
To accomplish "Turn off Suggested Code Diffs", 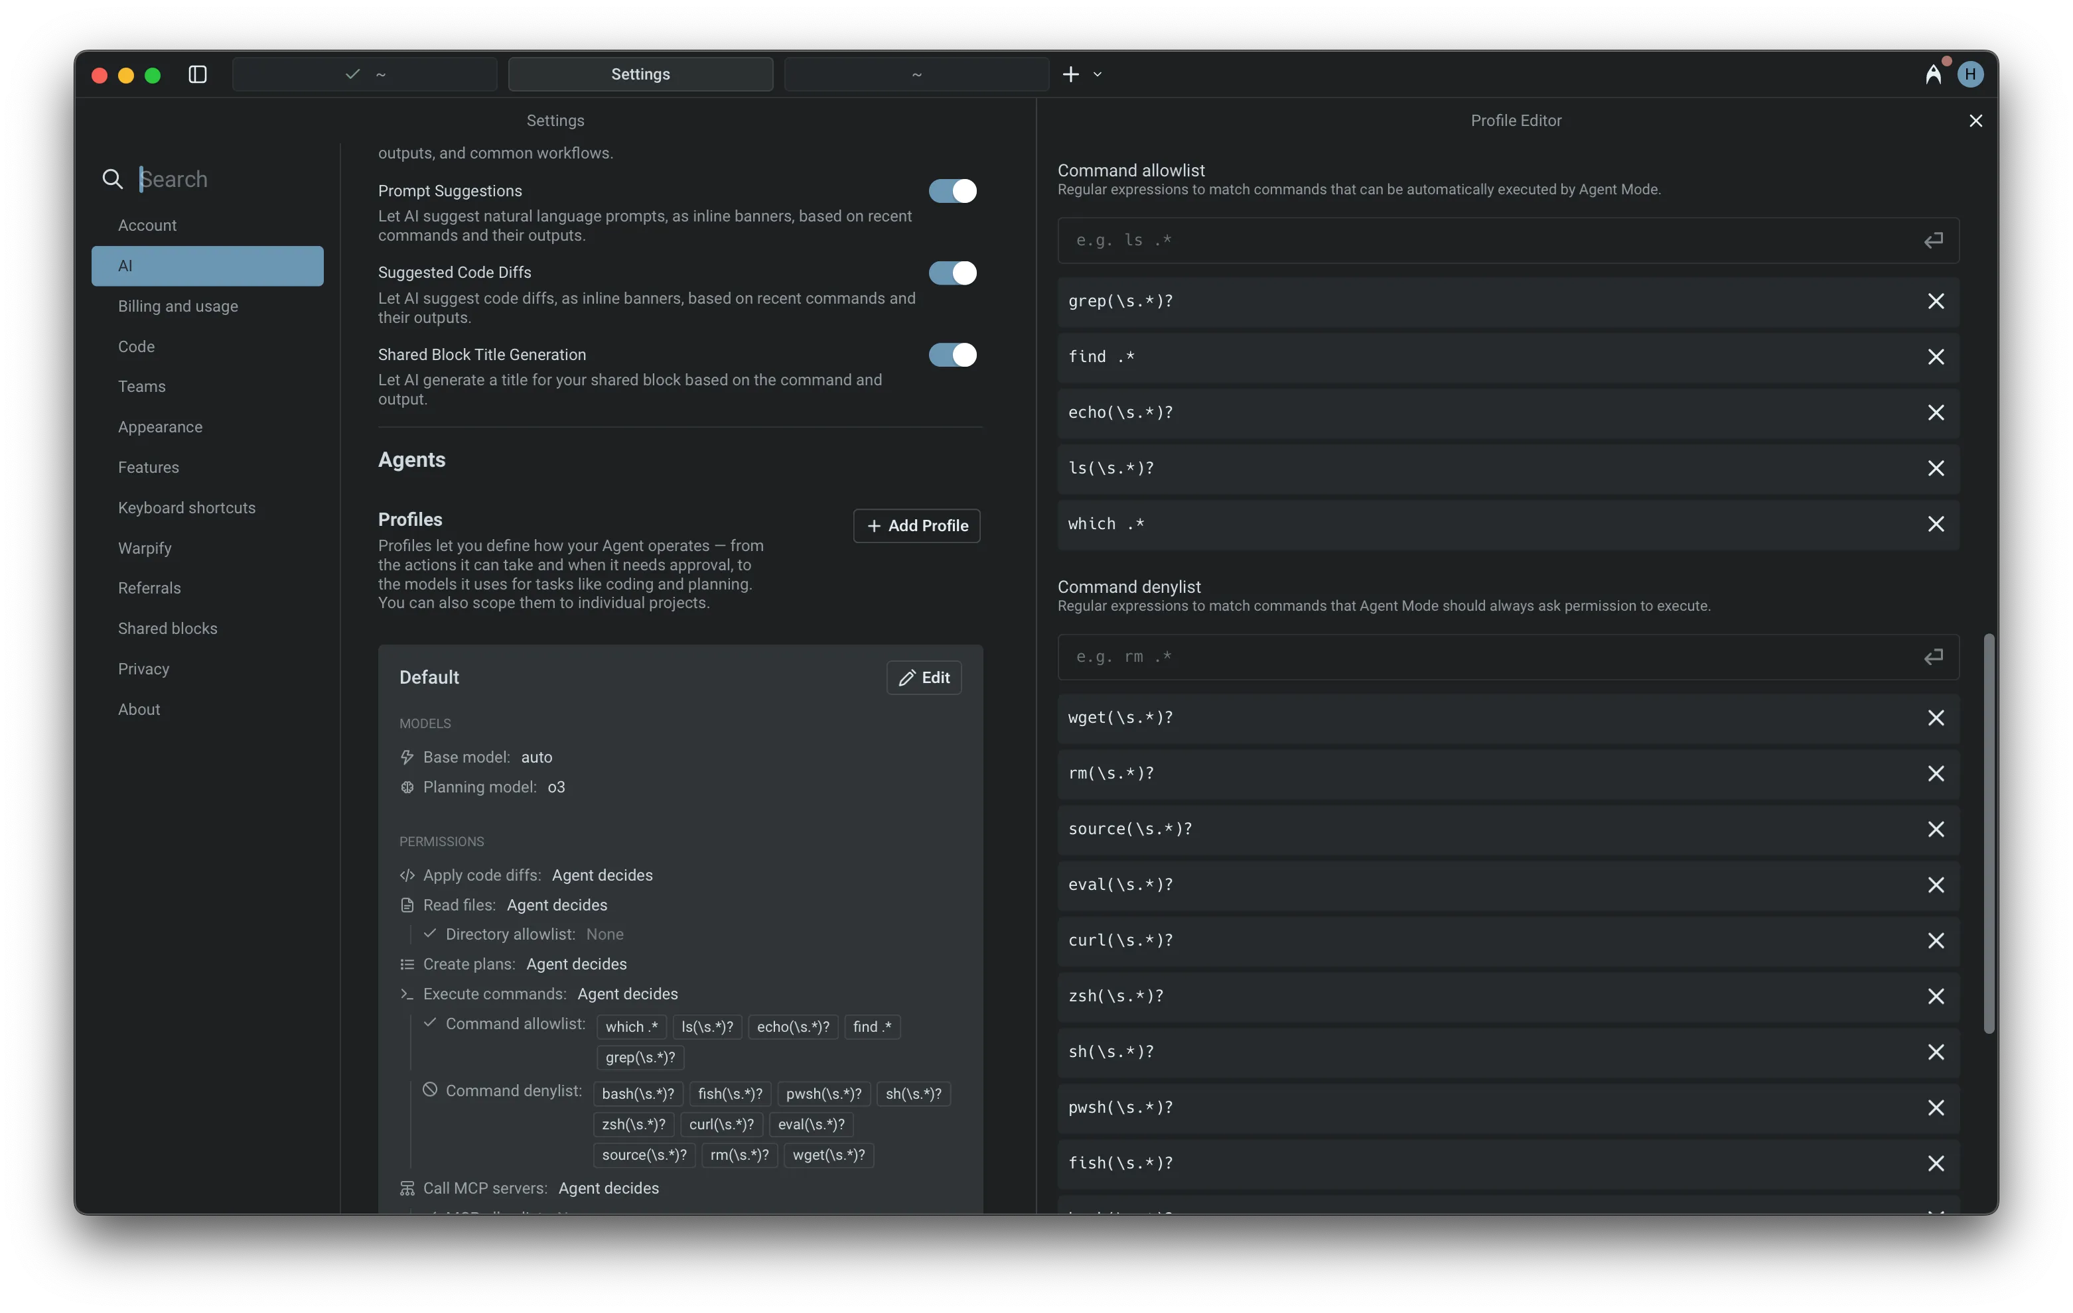I will point(952,273).
